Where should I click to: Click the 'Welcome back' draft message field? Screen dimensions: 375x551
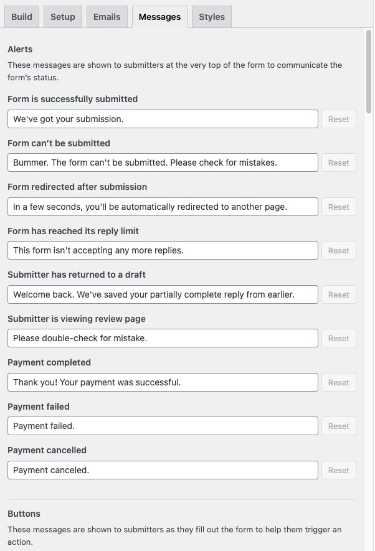163,294
